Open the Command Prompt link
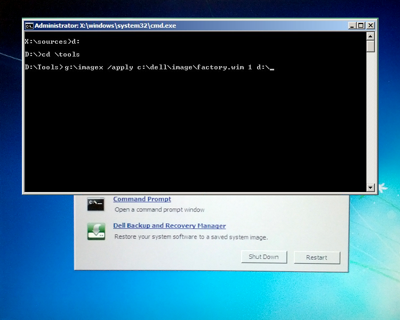Viewport: 400px width, 320px height. [142, 199]
